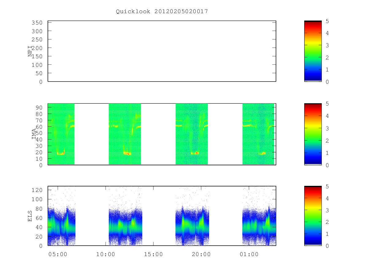368x276 pixels.
Task: Click the "10" tick on the IMA axis
Action: [x=39, y=159]
